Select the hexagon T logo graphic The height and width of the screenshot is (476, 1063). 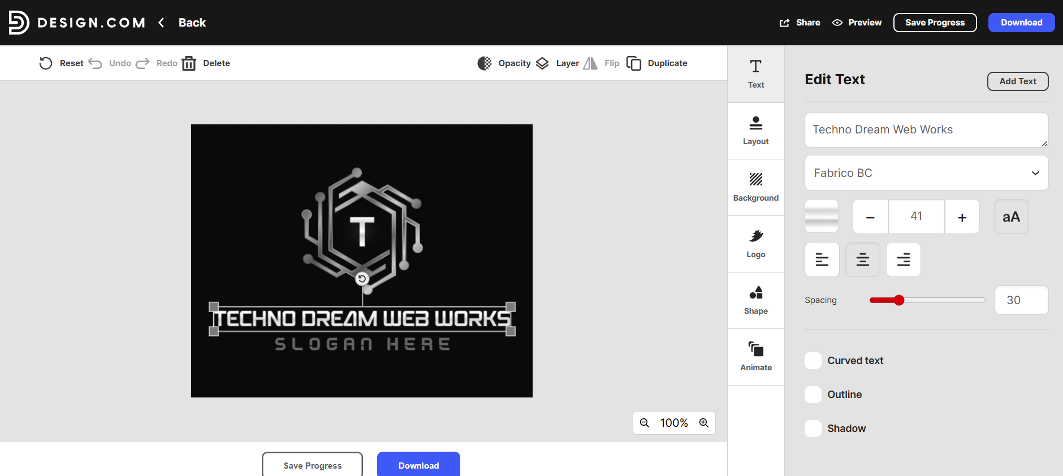coord(362,230)
